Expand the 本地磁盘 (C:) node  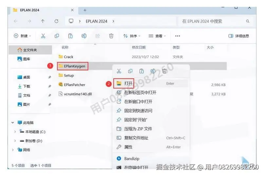tap(15, 132)
